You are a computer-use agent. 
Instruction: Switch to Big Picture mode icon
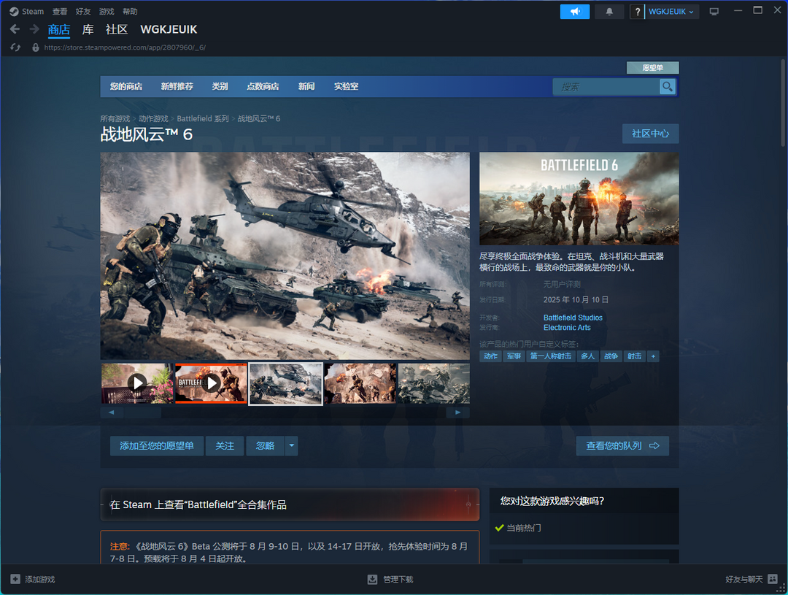714,11
